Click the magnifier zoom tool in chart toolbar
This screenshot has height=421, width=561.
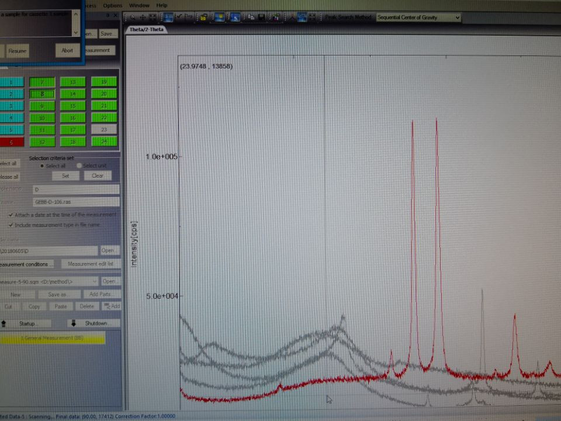[x=133, y=18]
